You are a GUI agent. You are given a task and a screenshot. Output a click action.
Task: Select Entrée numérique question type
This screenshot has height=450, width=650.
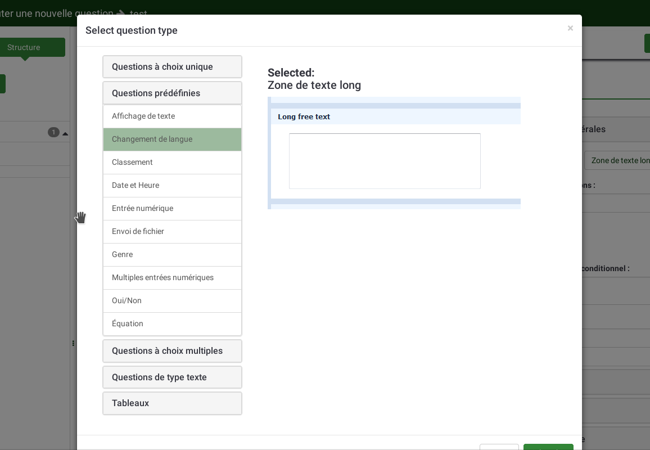click(x=172, y=209)
